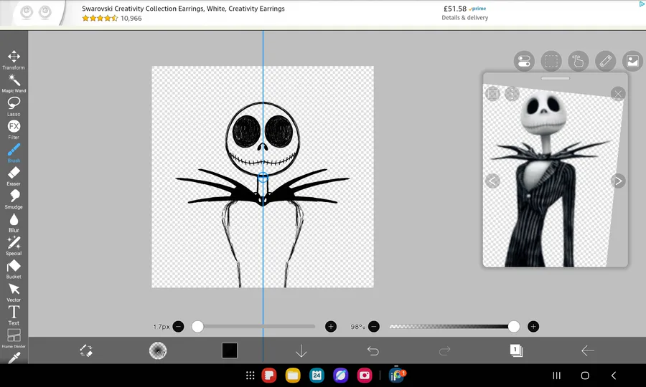Viewport: 646px width, 387px height.
Task: Pick the Eyedropper tool at toolbar bottom
Action: (x=14, y=358)
